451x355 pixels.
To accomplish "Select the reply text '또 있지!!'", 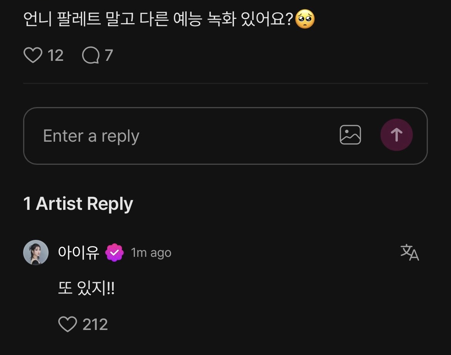I will click(x=86, y=289).
